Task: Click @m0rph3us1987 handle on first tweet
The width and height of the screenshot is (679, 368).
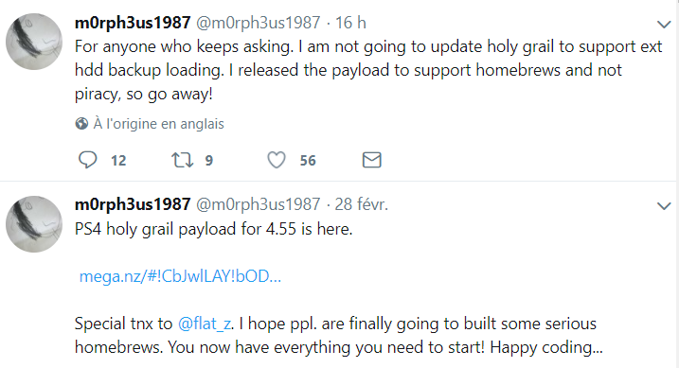Action: 259,23
